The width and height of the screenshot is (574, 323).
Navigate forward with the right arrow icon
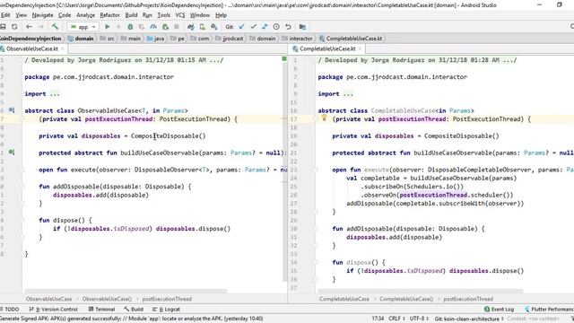point(40,27)
